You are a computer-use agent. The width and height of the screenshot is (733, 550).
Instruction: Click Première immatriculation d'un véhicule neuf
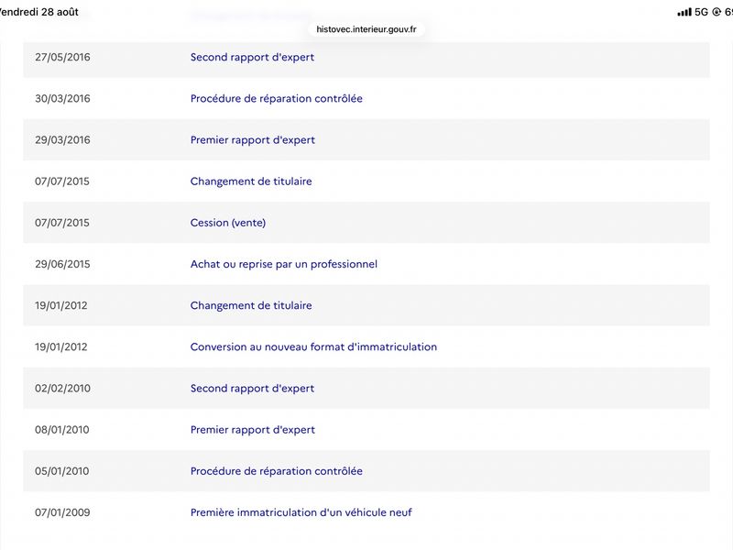coord(301,512)
